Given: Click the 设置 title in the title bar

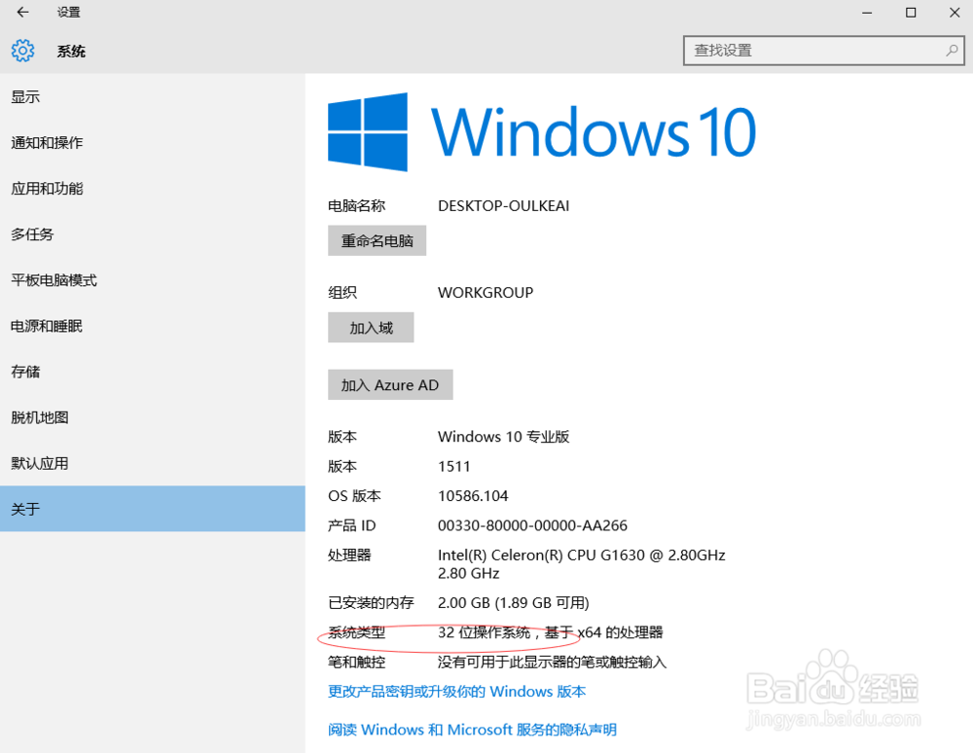Looking at the screenshot, I should click(x=69, y=13).
